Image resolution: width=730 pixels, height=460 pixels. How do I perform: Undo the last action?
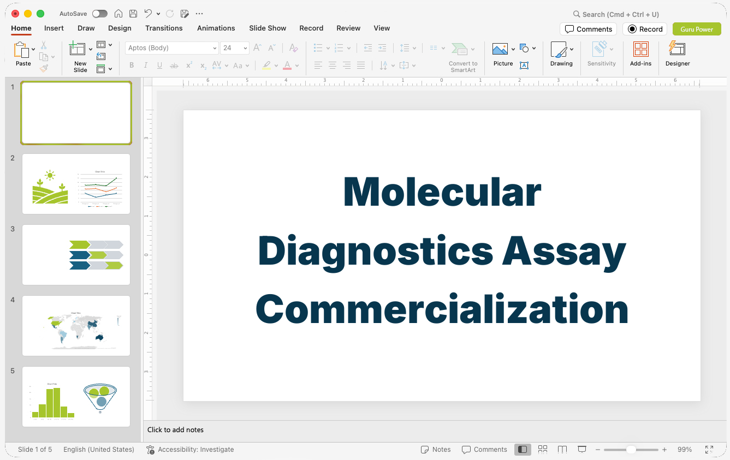click(149, 14)
